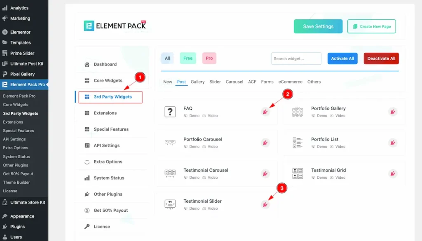Image resolution: width=422 pixels, height=241 pixels.
Task: Click the Element Pack logo in header
Action: coord(115,26)
